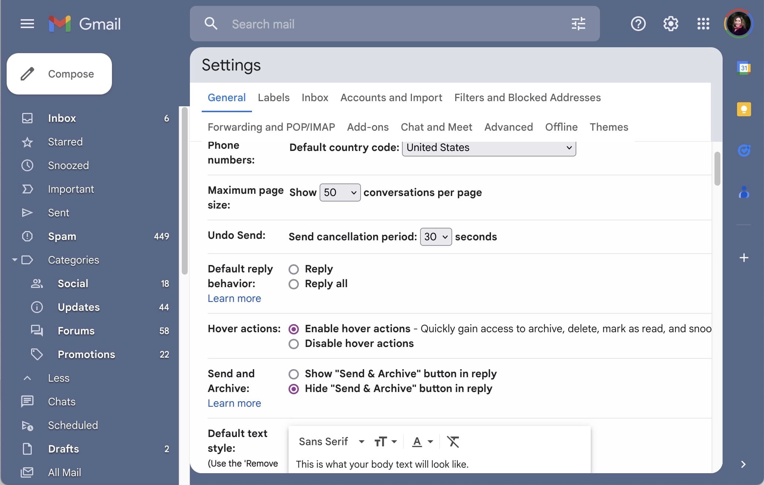Open the account profile picture
This screenshot has height=485, width=764.
(739, 24)
